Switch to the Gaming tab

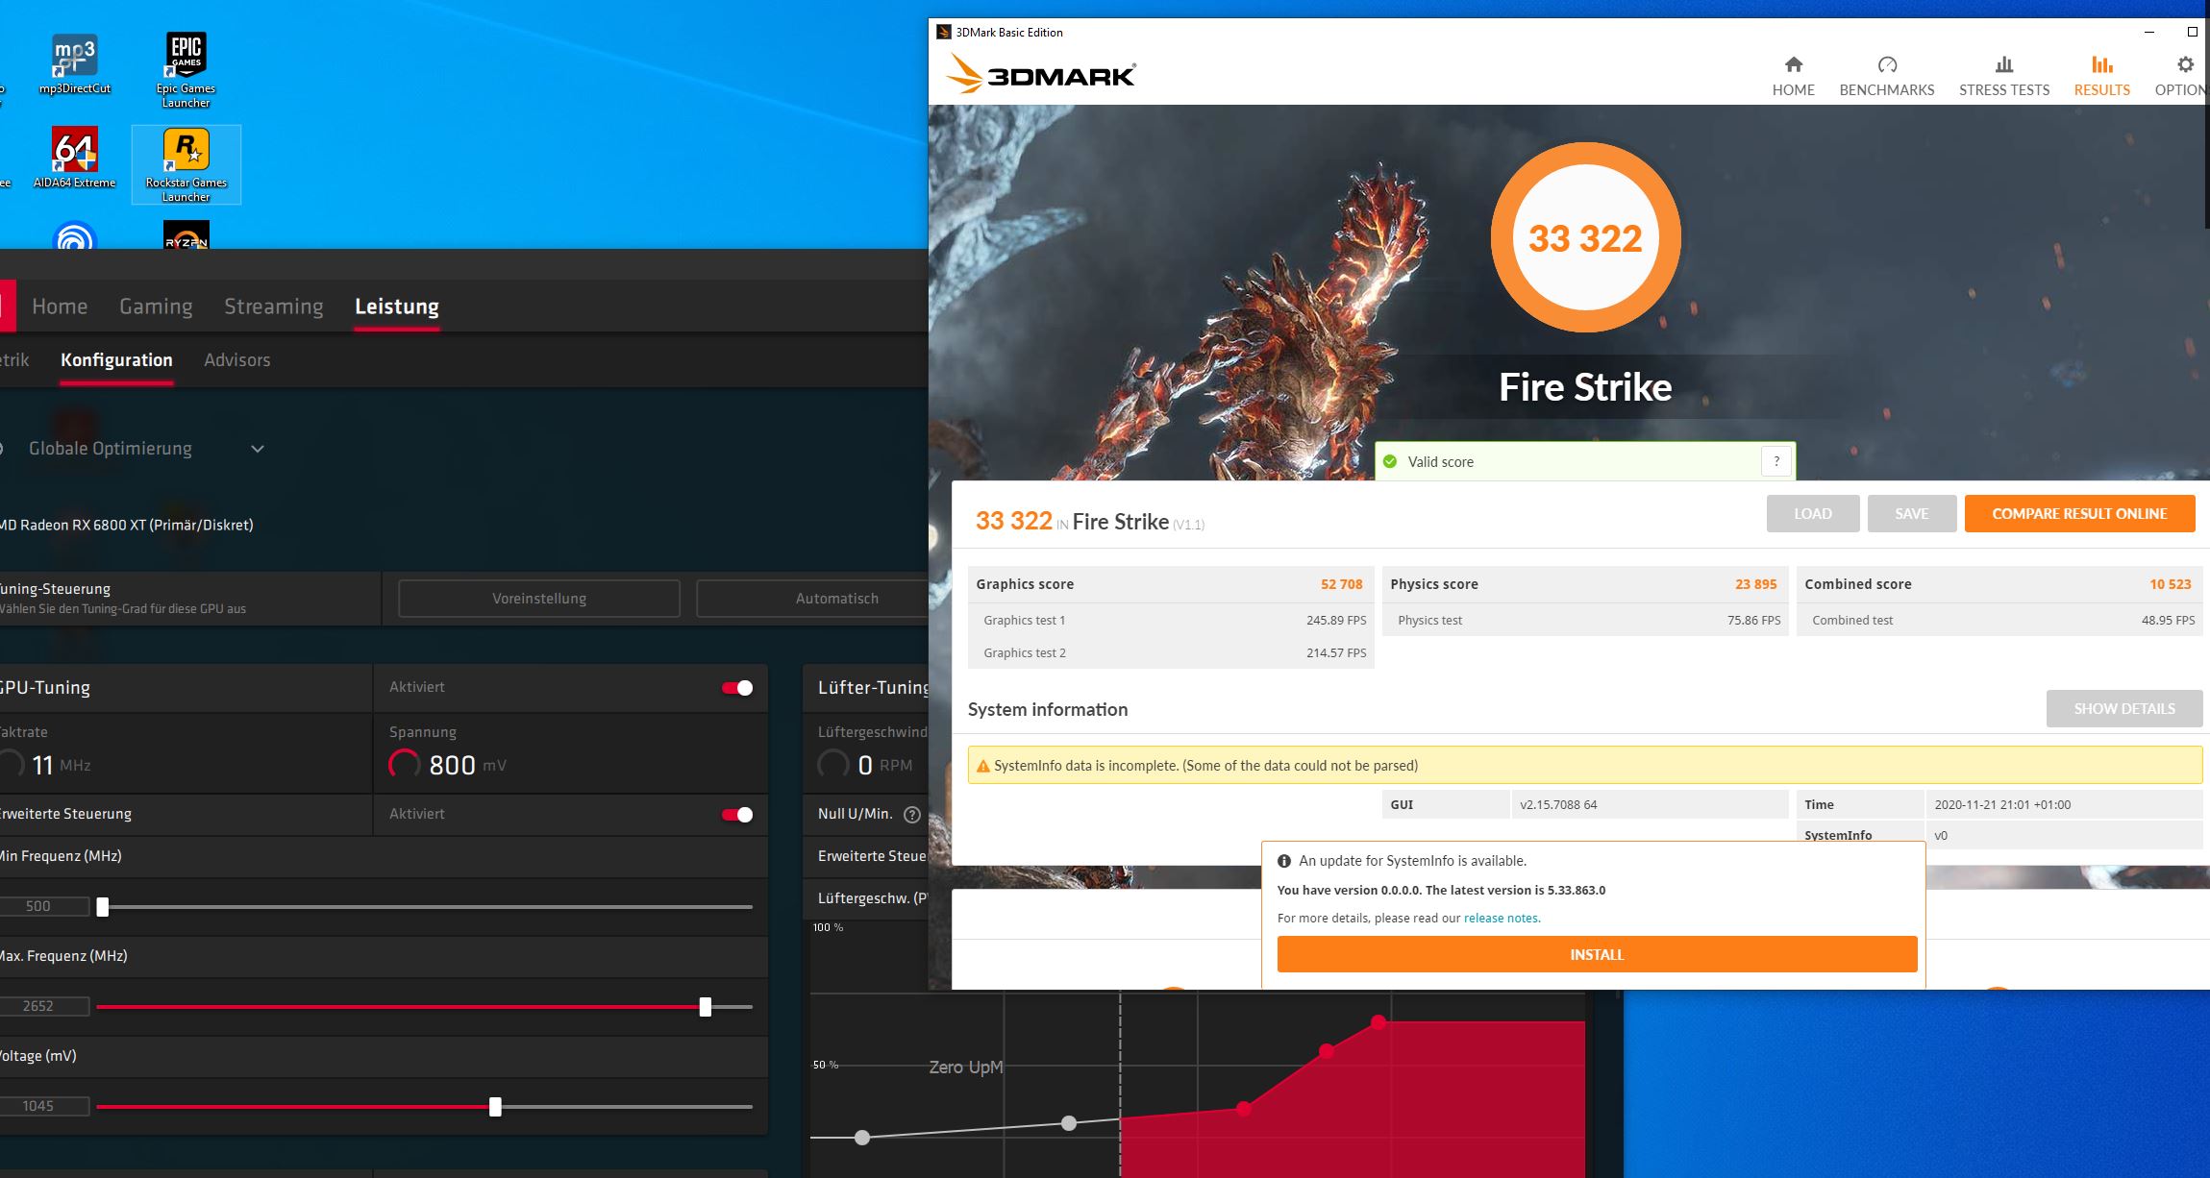click(156, 307)
